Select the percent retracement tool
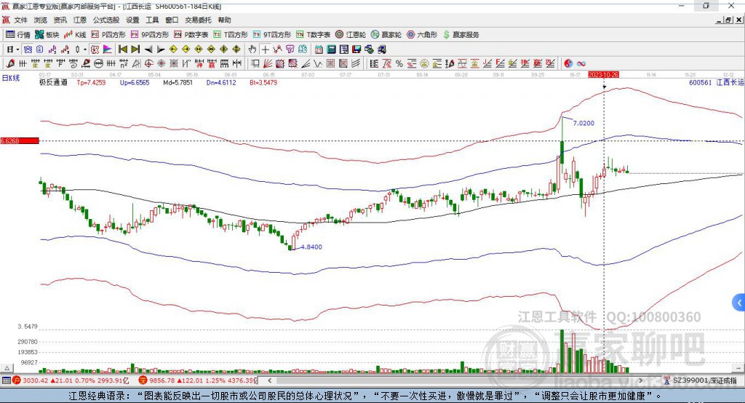 pyautogui.click(x=399, y=64)
